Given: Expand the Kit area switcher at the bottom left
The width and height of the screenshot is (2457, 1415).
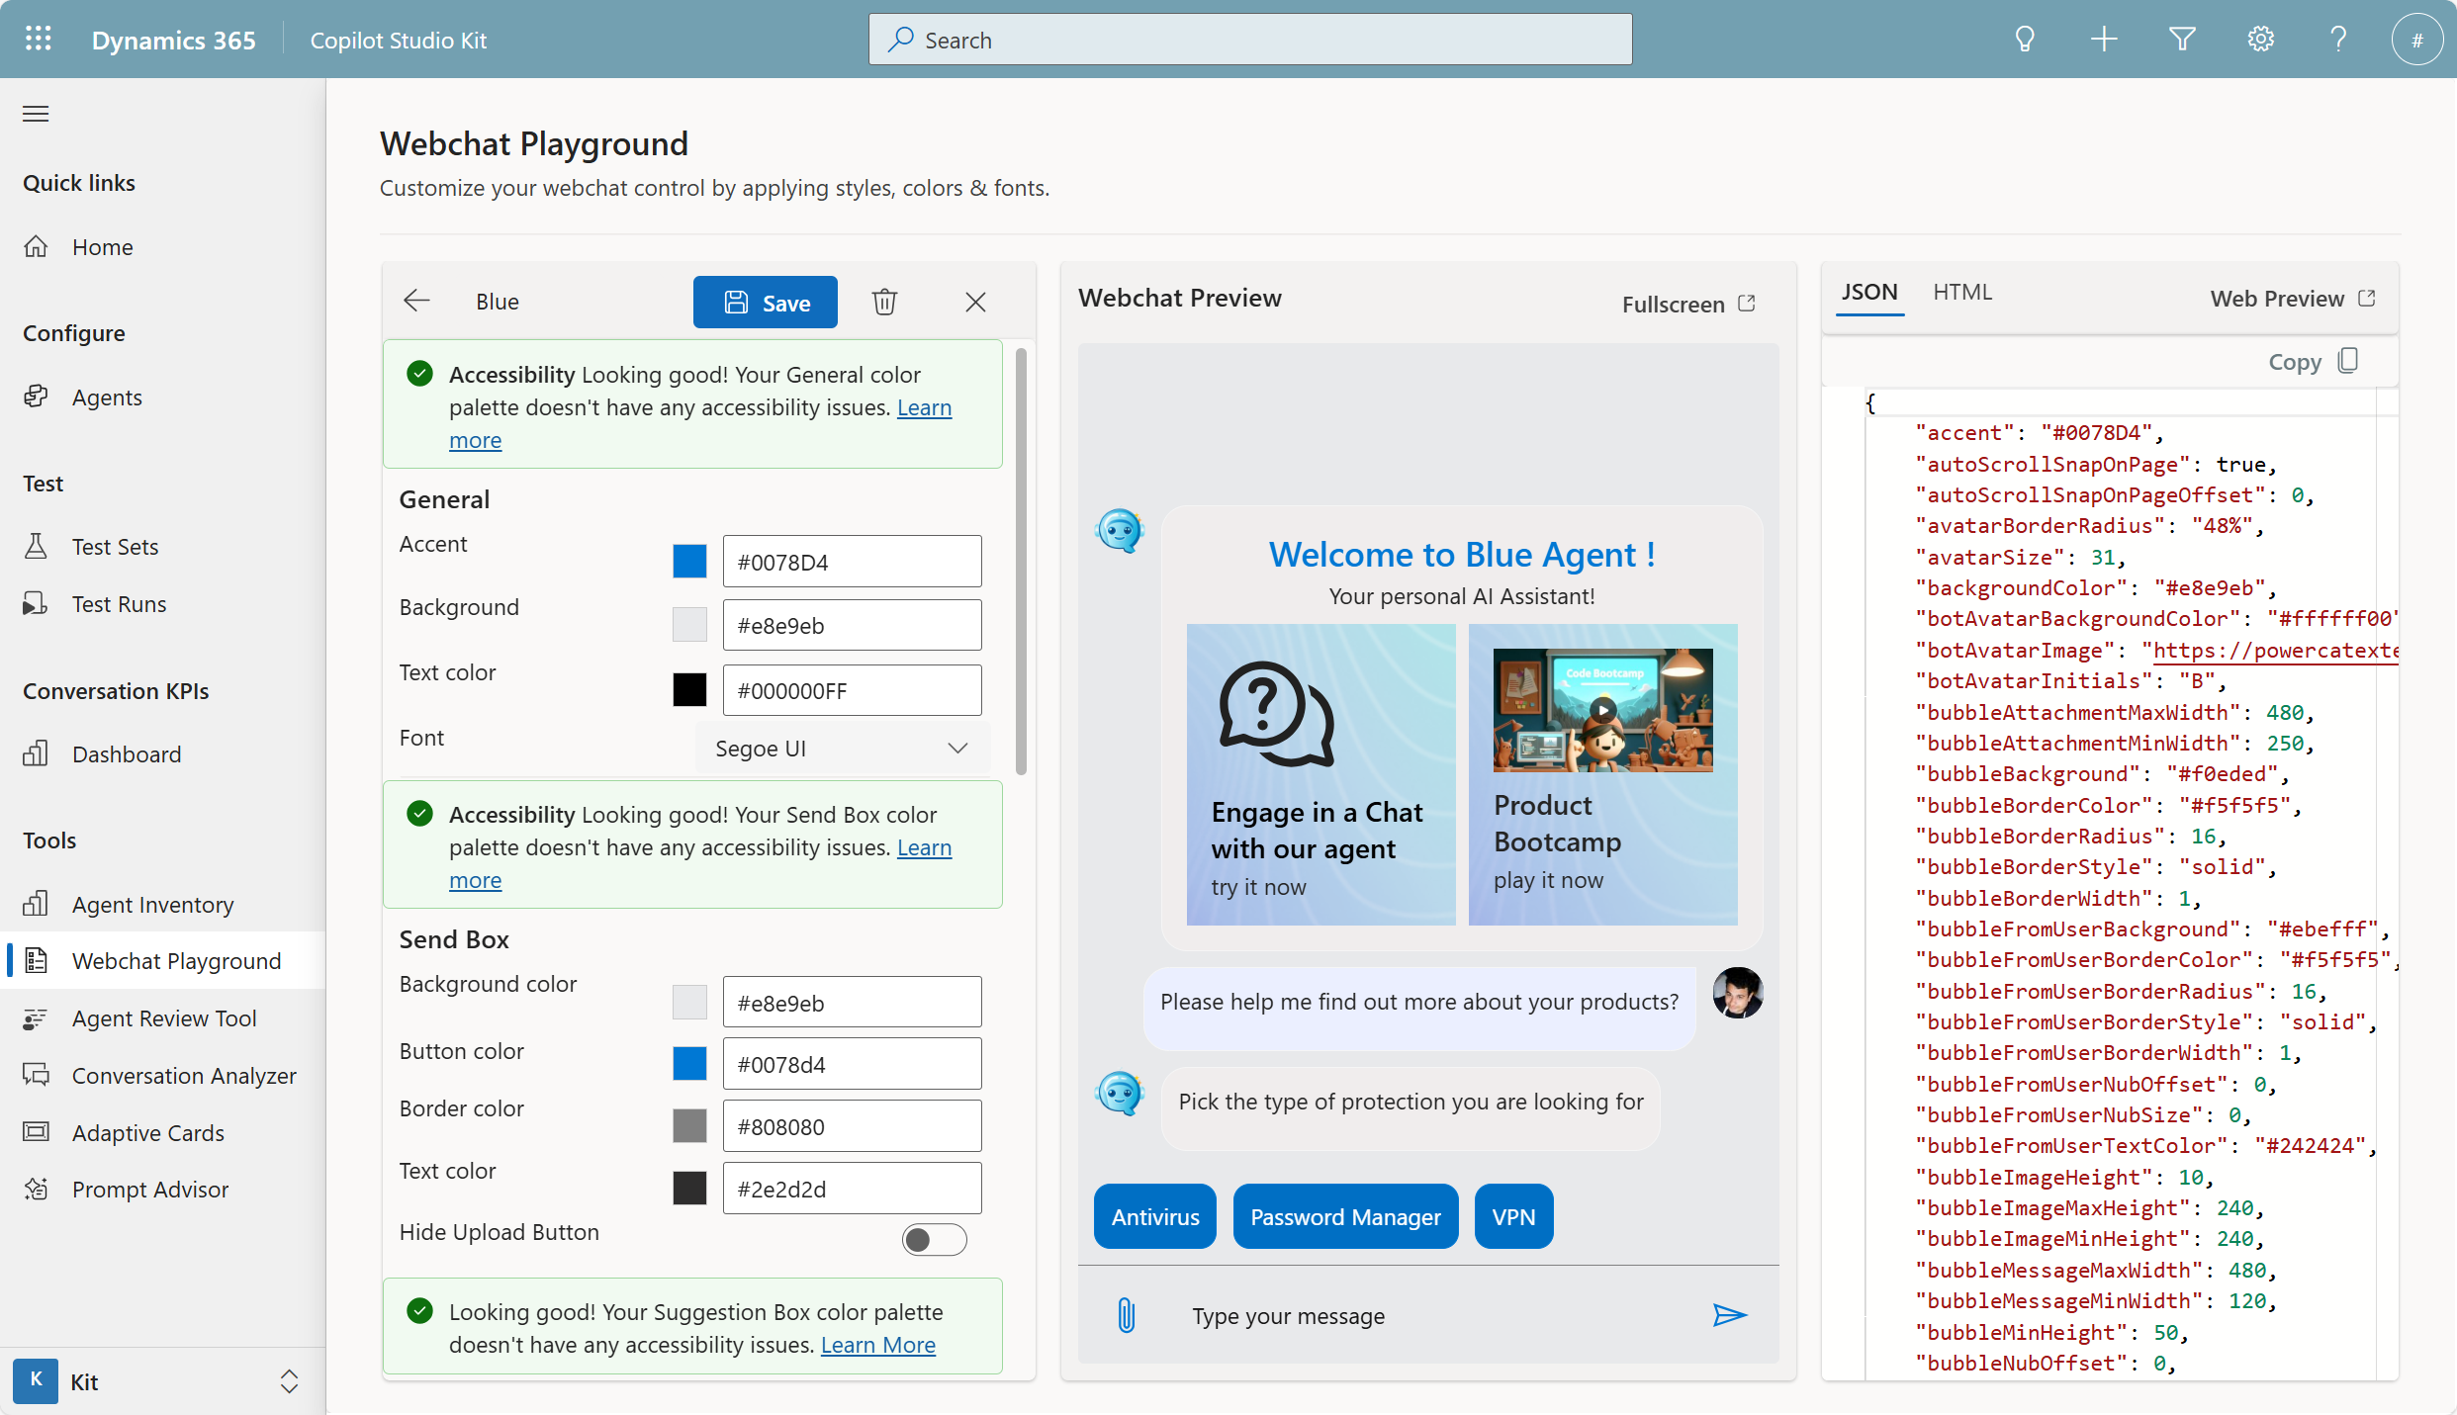Looking at the screenshot, I should pos(288,1381).
